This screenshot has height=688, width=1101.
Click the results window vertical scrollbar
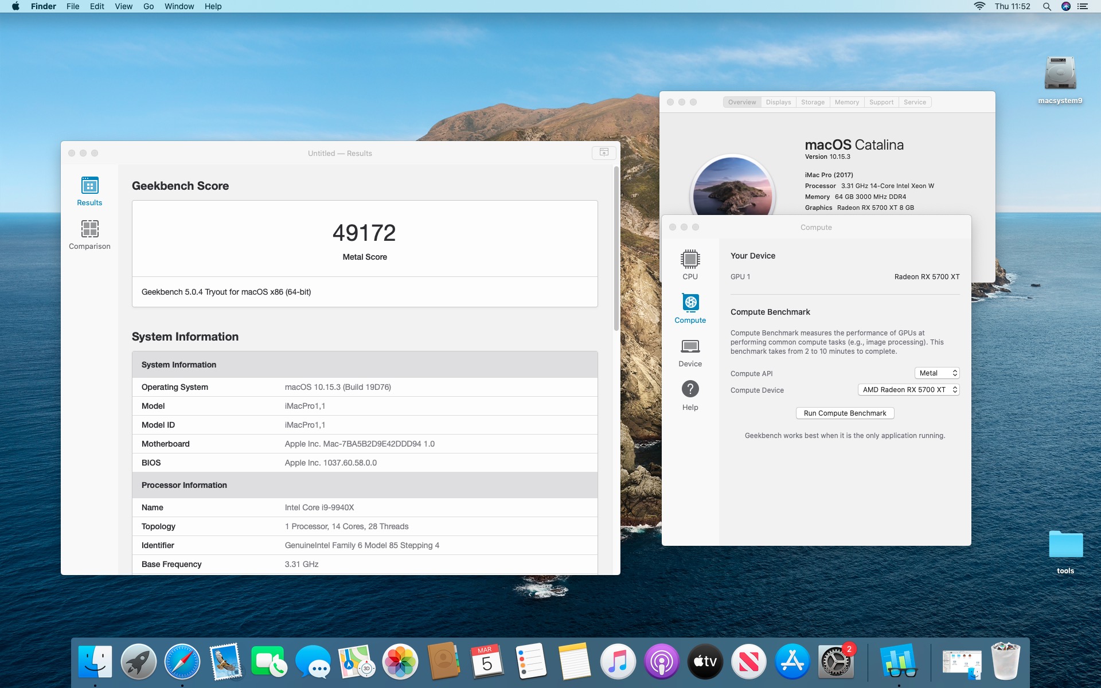click(616, 248)
